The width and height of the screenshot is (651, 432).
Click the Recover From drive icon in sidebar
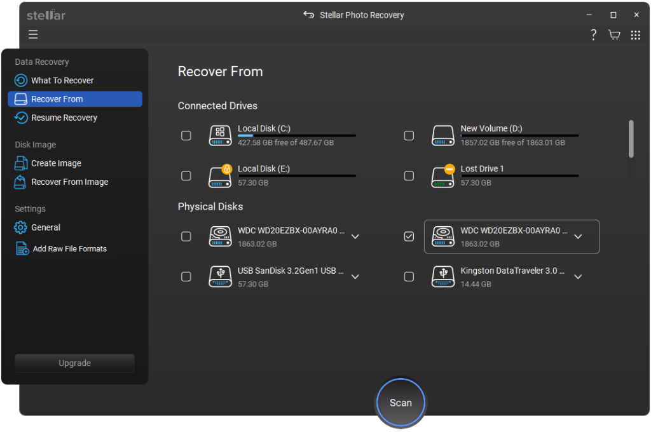coord(21,99)
